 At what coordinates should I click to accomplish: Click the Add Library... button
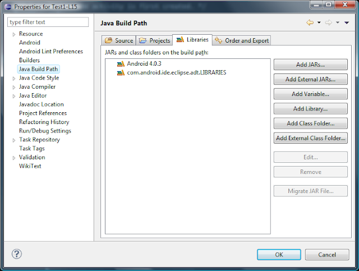click(310, 109)
